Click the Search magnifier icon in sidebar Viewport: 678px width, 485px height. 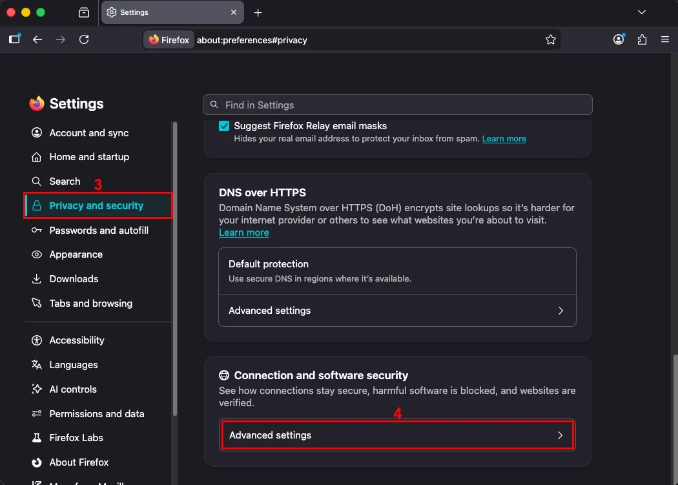tap(37, 181)
